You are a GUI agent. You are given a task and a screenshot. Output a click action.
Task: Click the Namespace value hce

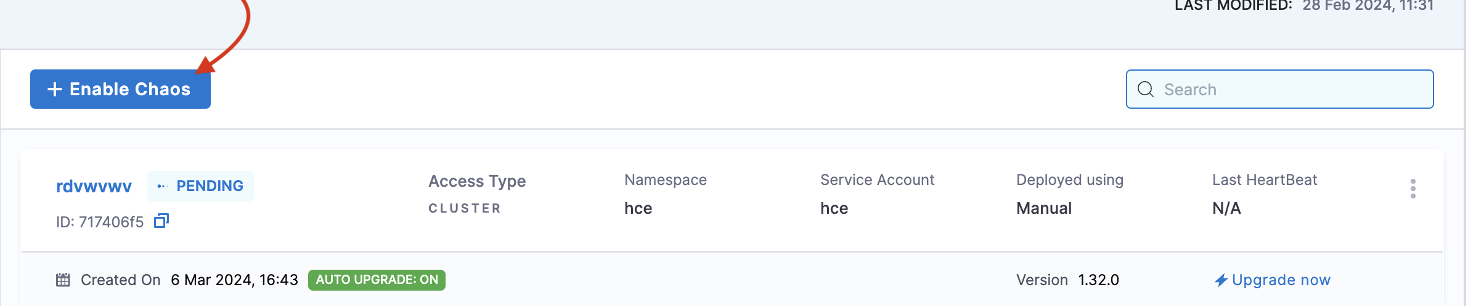[638, 208]
